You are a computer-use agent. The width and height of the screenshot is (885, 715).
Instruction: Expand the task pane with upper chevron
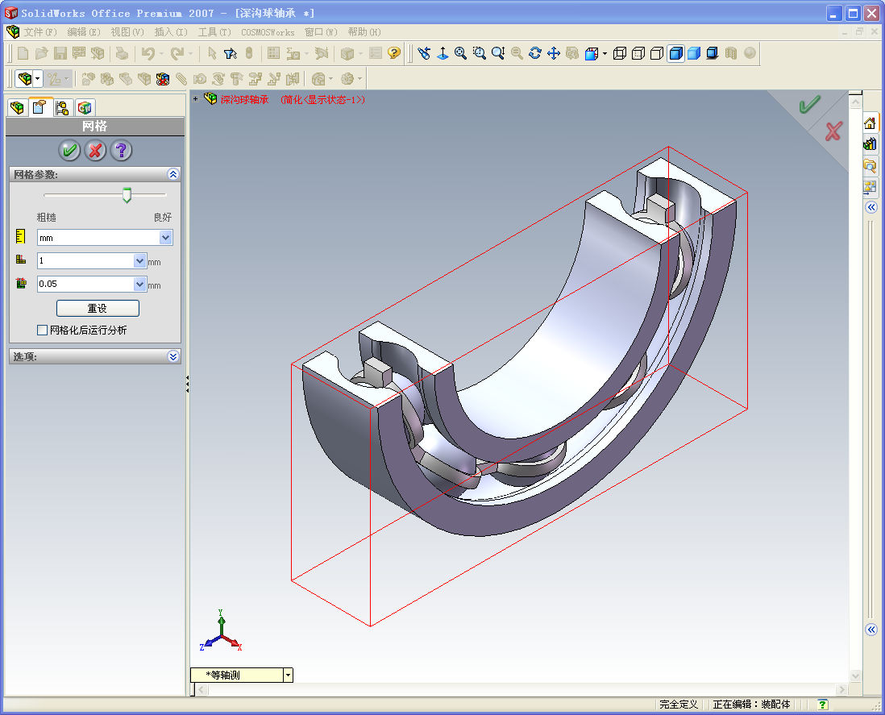870,207
